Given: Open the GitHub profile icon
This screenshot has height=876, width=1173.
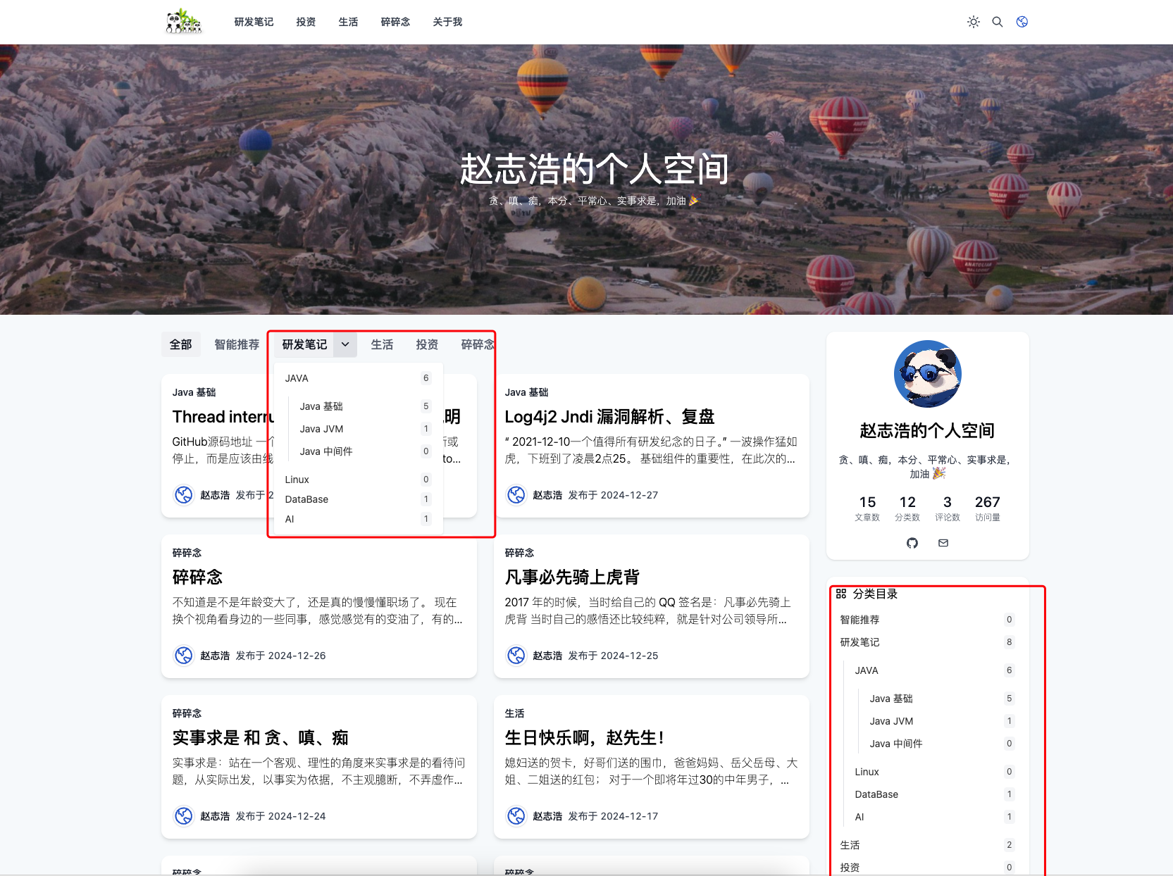Looking at the screenshot, I should [x=912, y=543].
